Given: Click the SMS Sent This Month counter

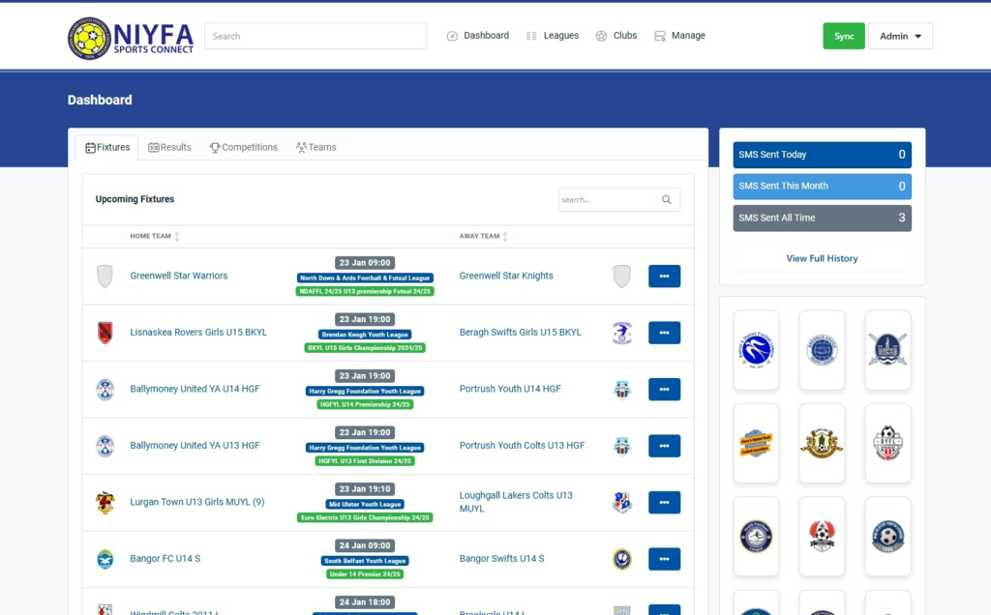Looking at the screenshot, I should 822,187.
